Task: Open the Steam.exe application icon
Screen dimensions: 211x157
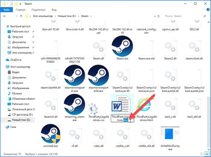Action: tap(122, 46)
